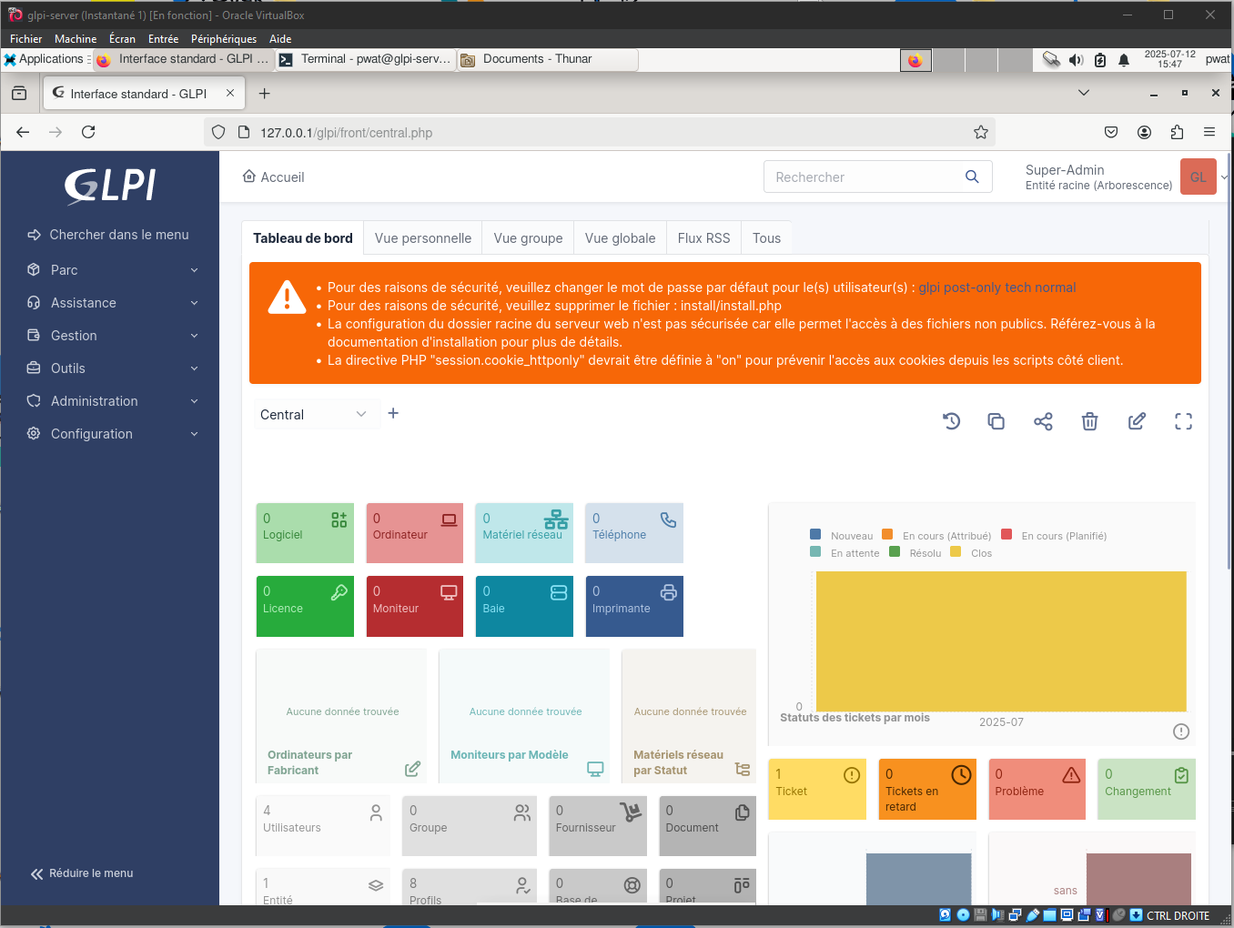Add a new dashboard with plus icon
Screen dimensions: 1234x928
click(x=393, y=413)
